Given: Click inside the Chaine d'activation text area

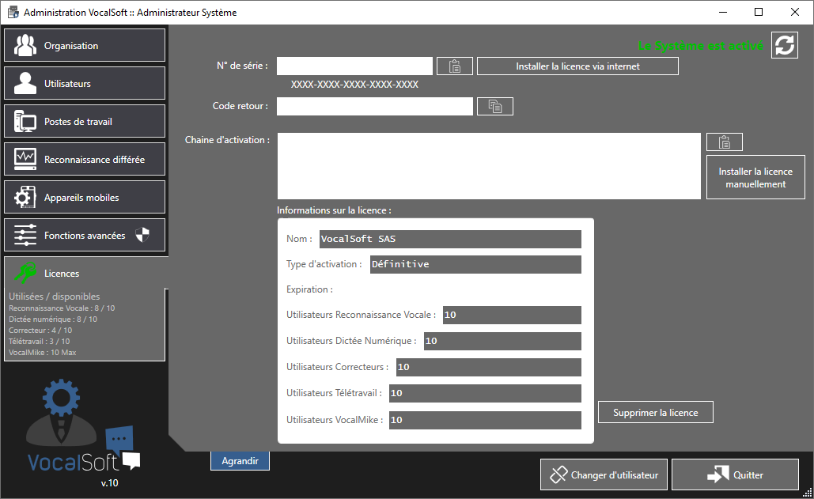Looking at the screenshot, I should [x=489, y=166].
